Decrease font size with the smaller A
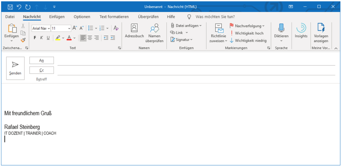Viewport: 342px width, 167px height. (x=82, y=28)
